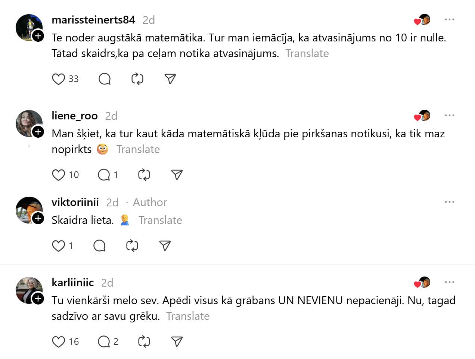
Task: Translate karliiniic's comment
Action: tap(188, 316)
